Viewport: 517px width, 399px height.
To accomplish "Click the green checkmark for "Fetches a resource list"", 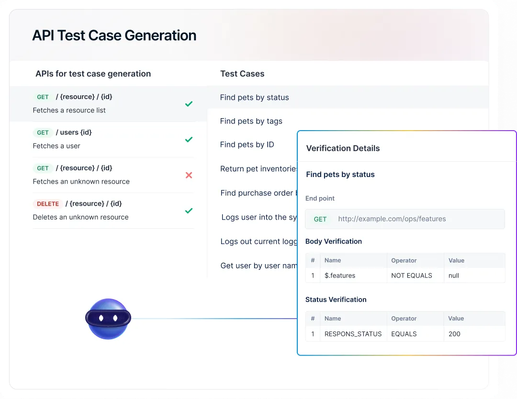I will tap(189, 104).
